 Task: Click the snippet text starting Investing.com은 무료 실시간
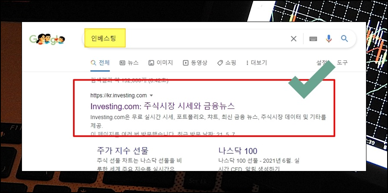208,121
